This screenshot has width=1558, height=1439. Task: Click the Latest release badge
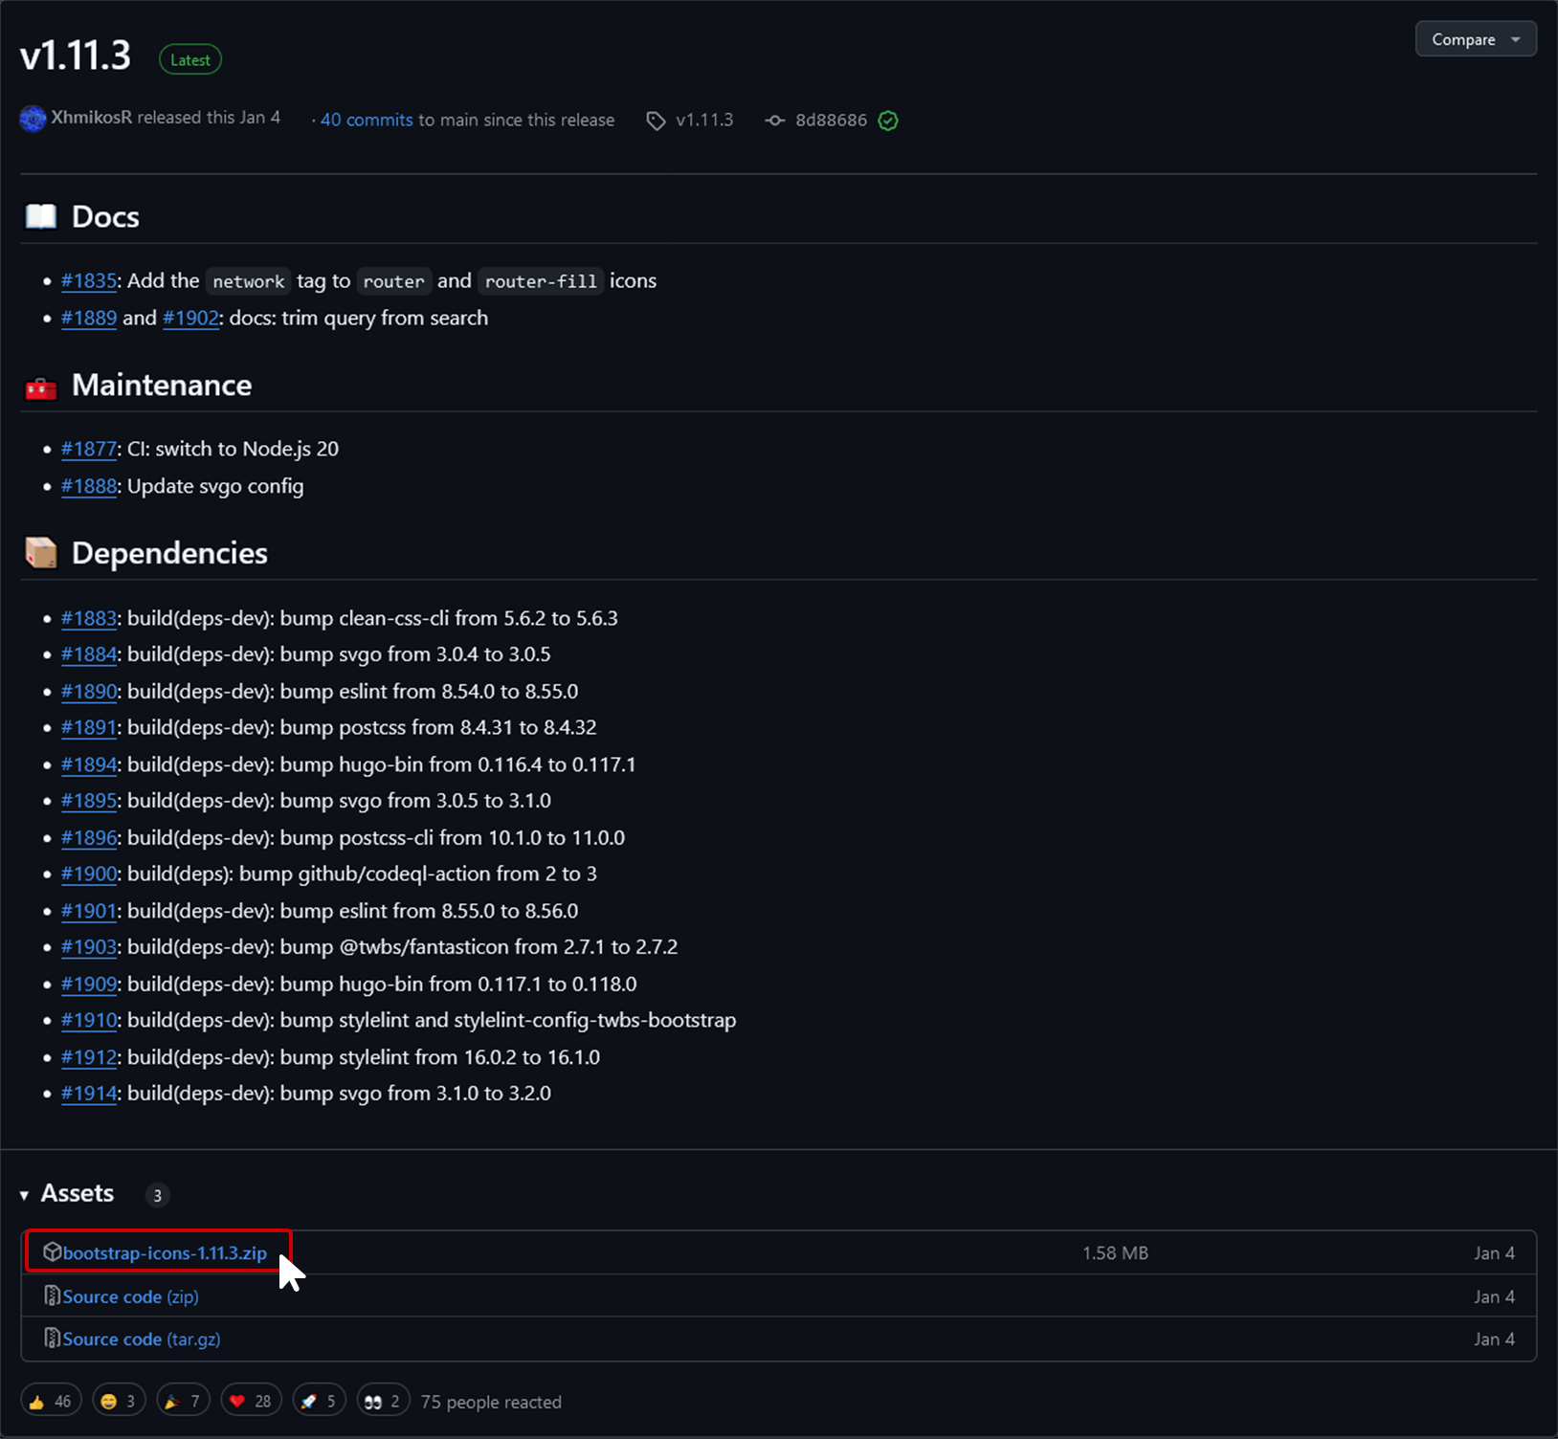pyautogui.click(x=189, y=58)
